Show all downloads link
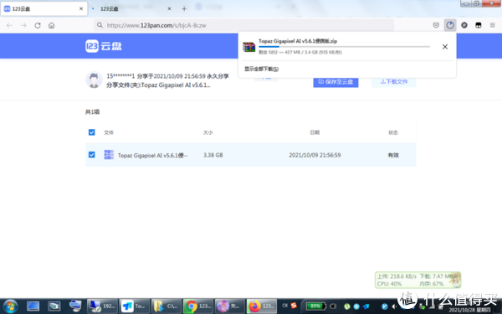 (262, 69)
